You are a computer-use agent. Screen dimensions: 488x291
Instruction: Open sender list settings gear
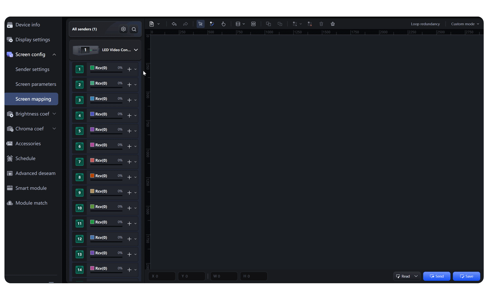point(123,29)
